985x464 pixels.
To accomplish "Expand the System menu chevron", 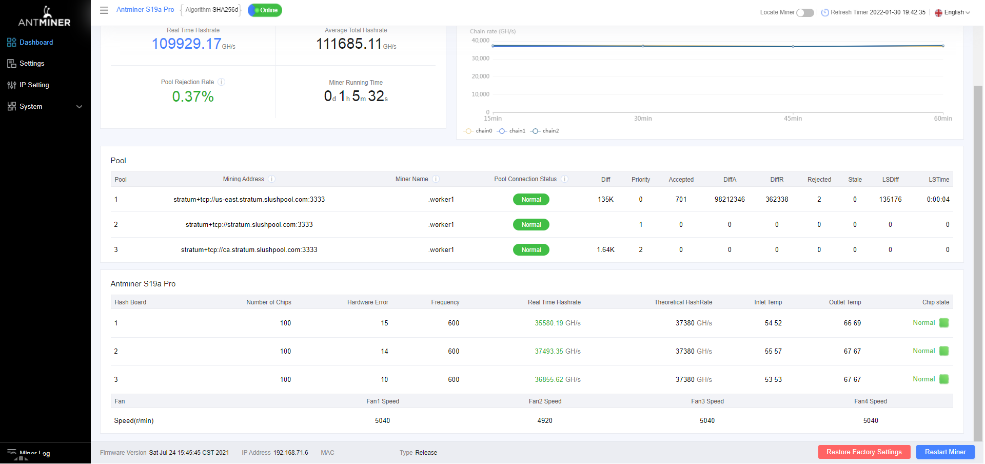I will [x=80, y=107].
